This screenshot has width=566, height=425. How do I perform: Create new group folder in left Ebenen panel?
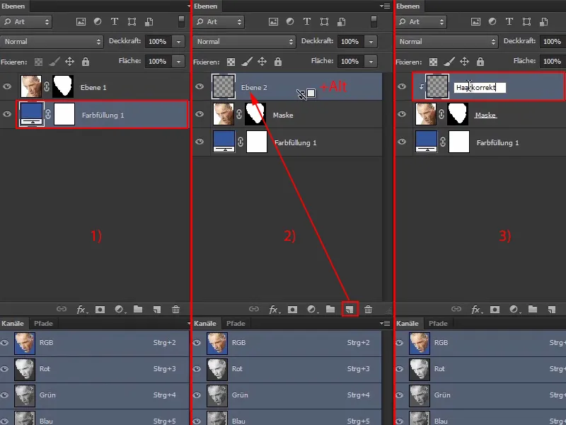coord(138,309)
